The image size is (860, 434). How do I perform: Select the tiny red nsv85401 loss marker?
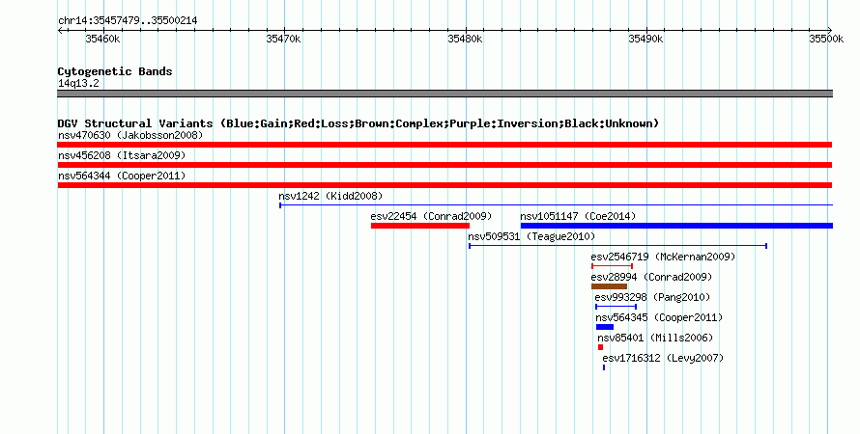pyautogui.click(x=601, y=347)
